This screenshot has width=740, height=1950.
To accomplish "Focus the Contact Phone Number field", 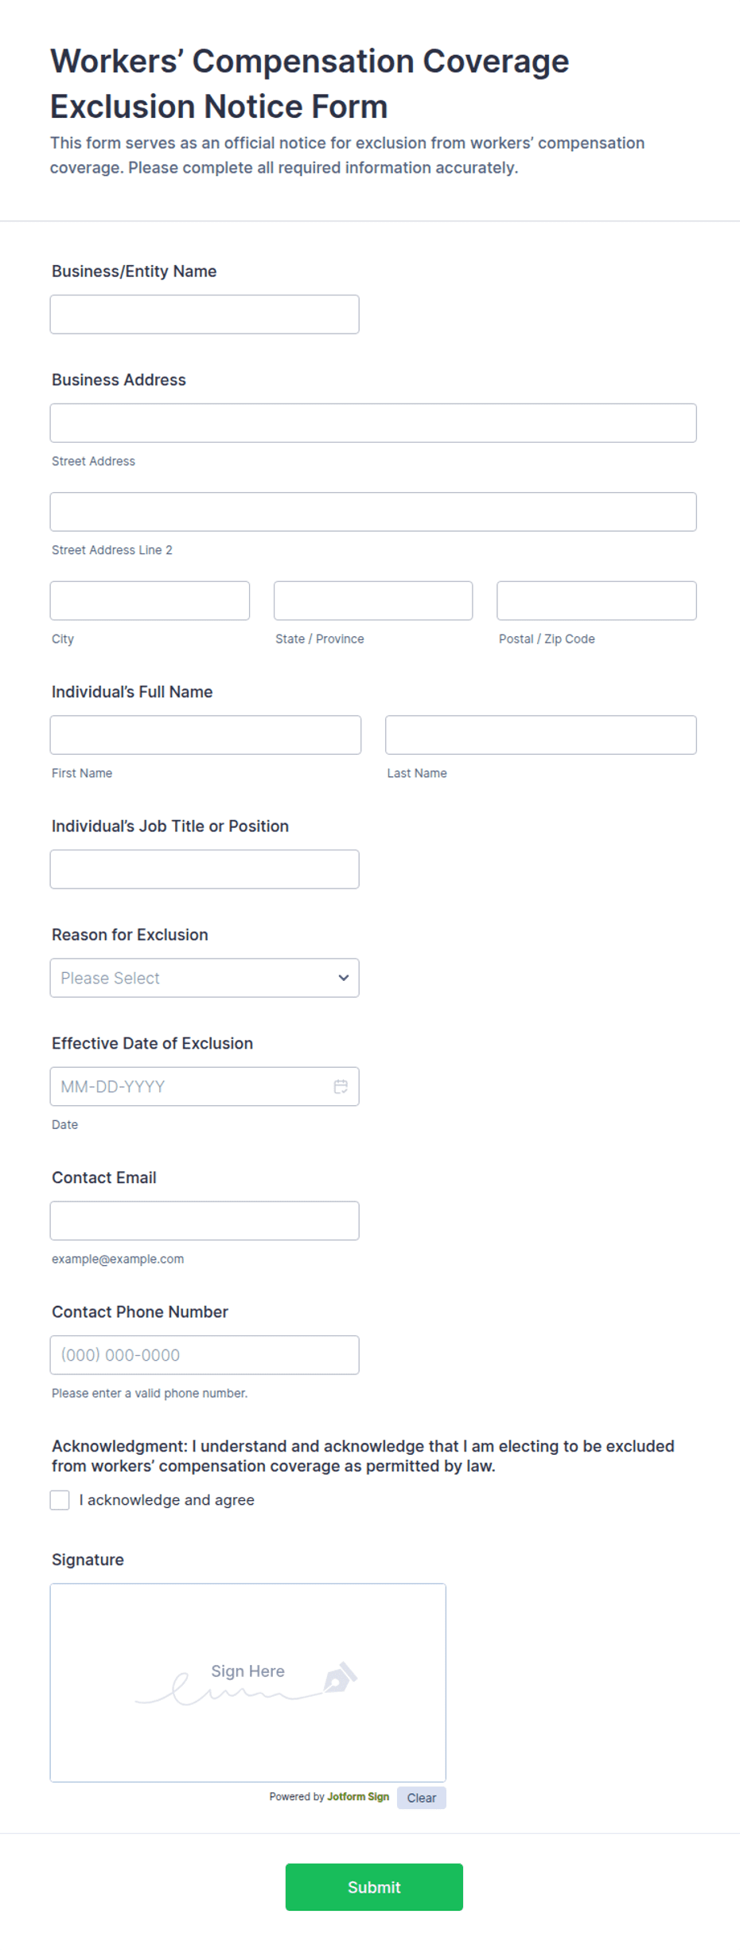I will point(204,1355).
